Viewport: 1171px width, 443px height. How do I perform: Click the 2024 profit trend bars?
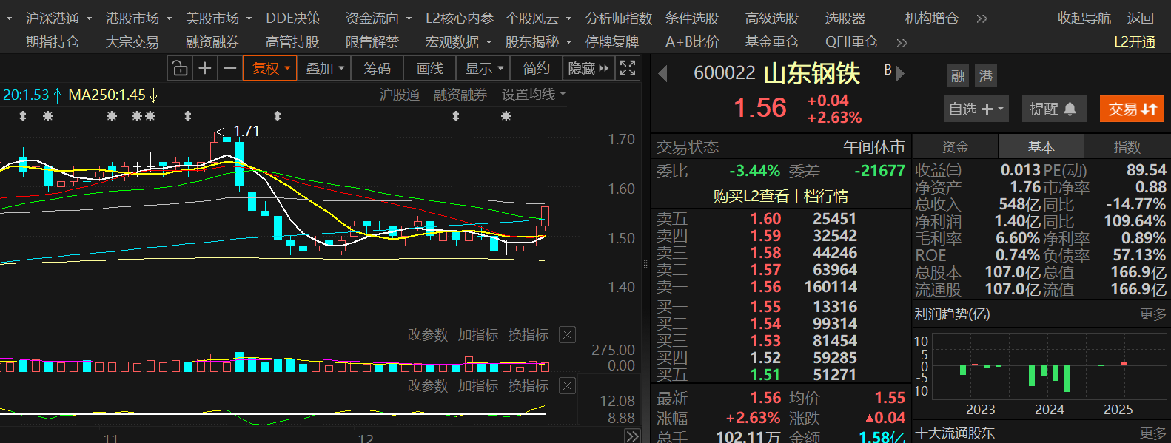coord(1050,378)
